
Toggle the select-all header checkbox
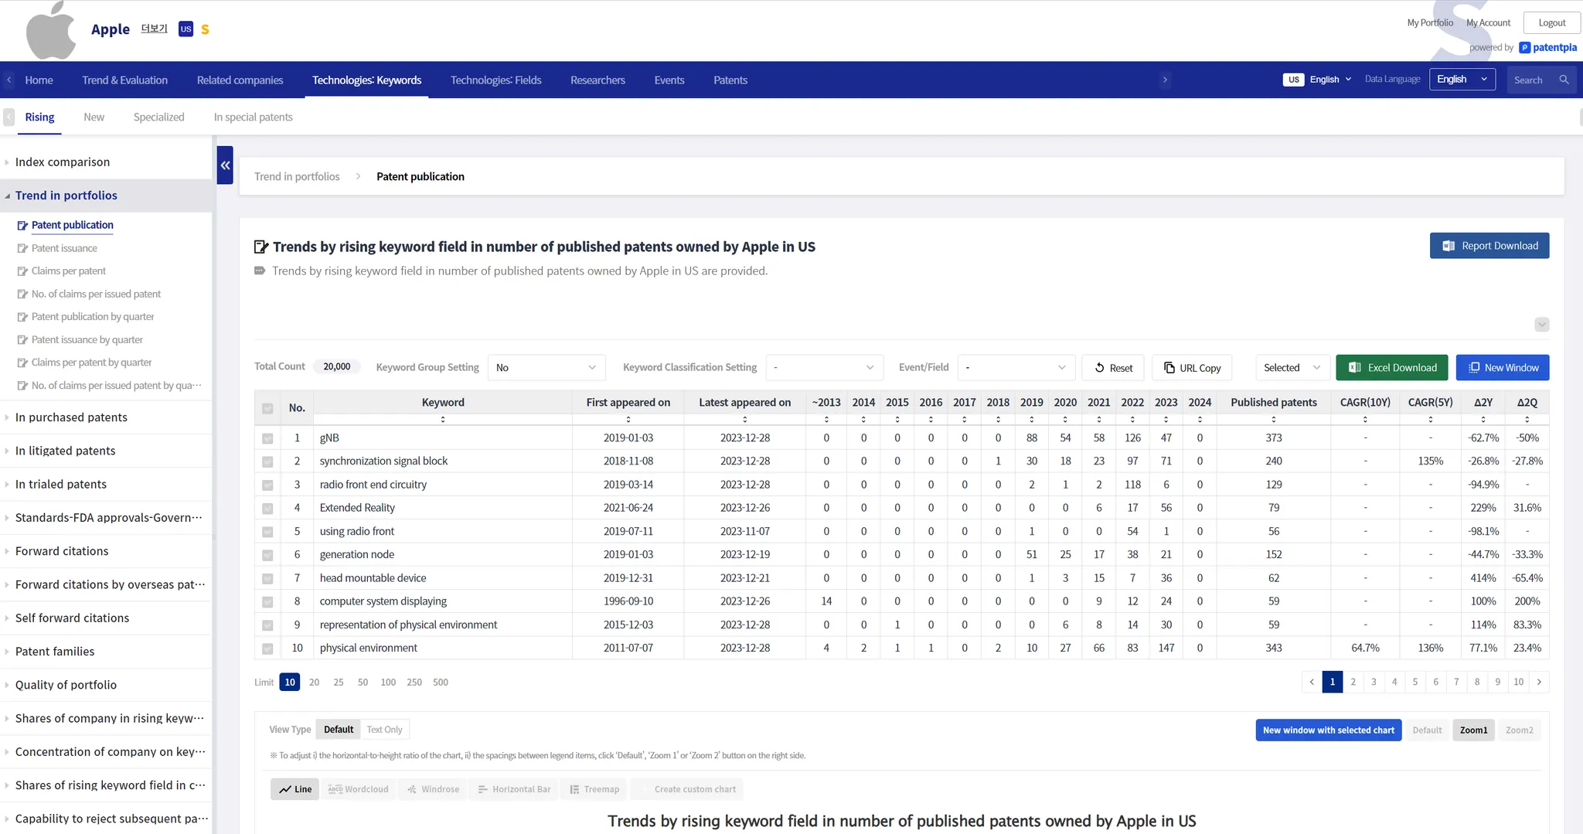coord(267,408)
